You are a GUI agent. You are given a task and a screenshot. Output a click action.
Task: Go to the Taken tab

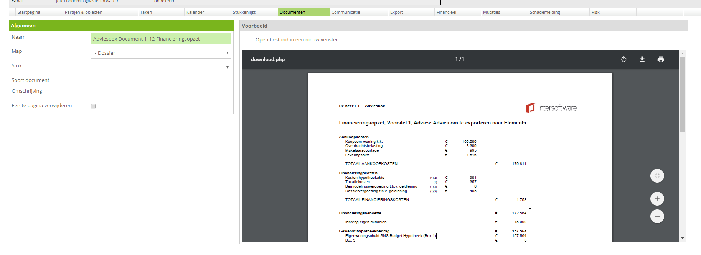[x=161, y=12]
